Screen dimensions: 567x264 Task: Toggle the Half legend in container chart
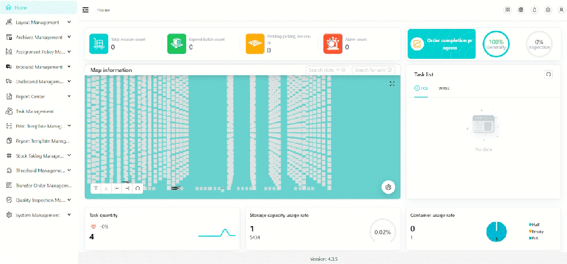(x=535, y=225)
